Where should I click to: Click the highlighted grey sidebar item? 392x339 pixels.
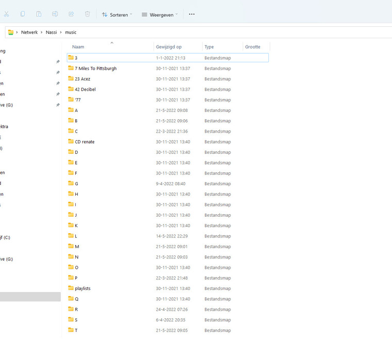[30, 297]
